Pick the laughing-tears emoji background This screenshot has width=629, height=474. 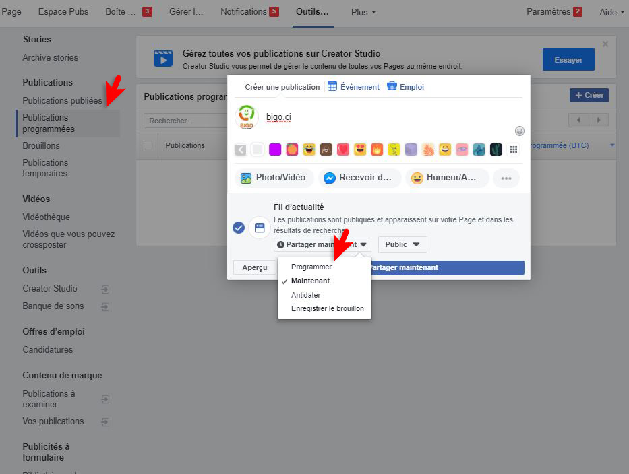309,149
